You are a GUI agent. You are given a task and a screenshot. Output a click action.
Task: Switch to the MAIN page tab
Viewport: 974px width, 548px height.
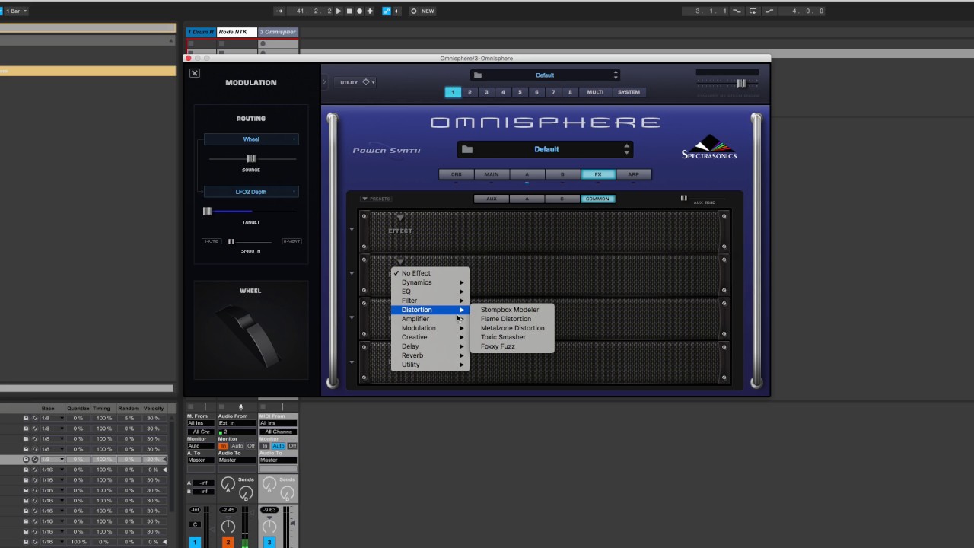point(492,174)
